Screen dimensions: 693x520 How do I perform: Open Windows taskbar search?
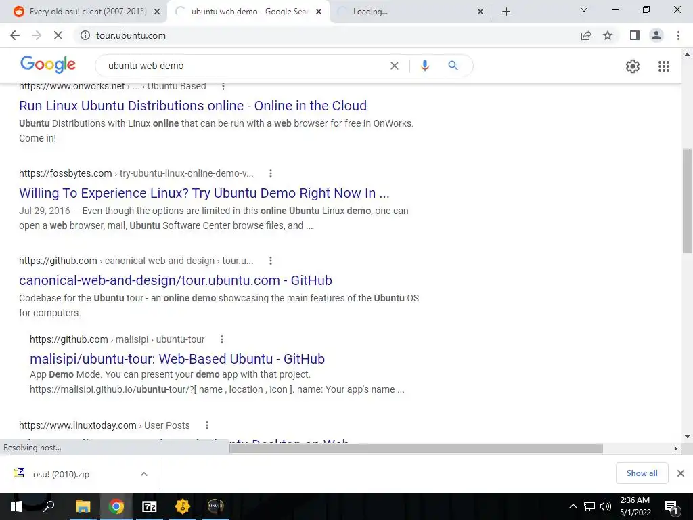coord(49,506)
